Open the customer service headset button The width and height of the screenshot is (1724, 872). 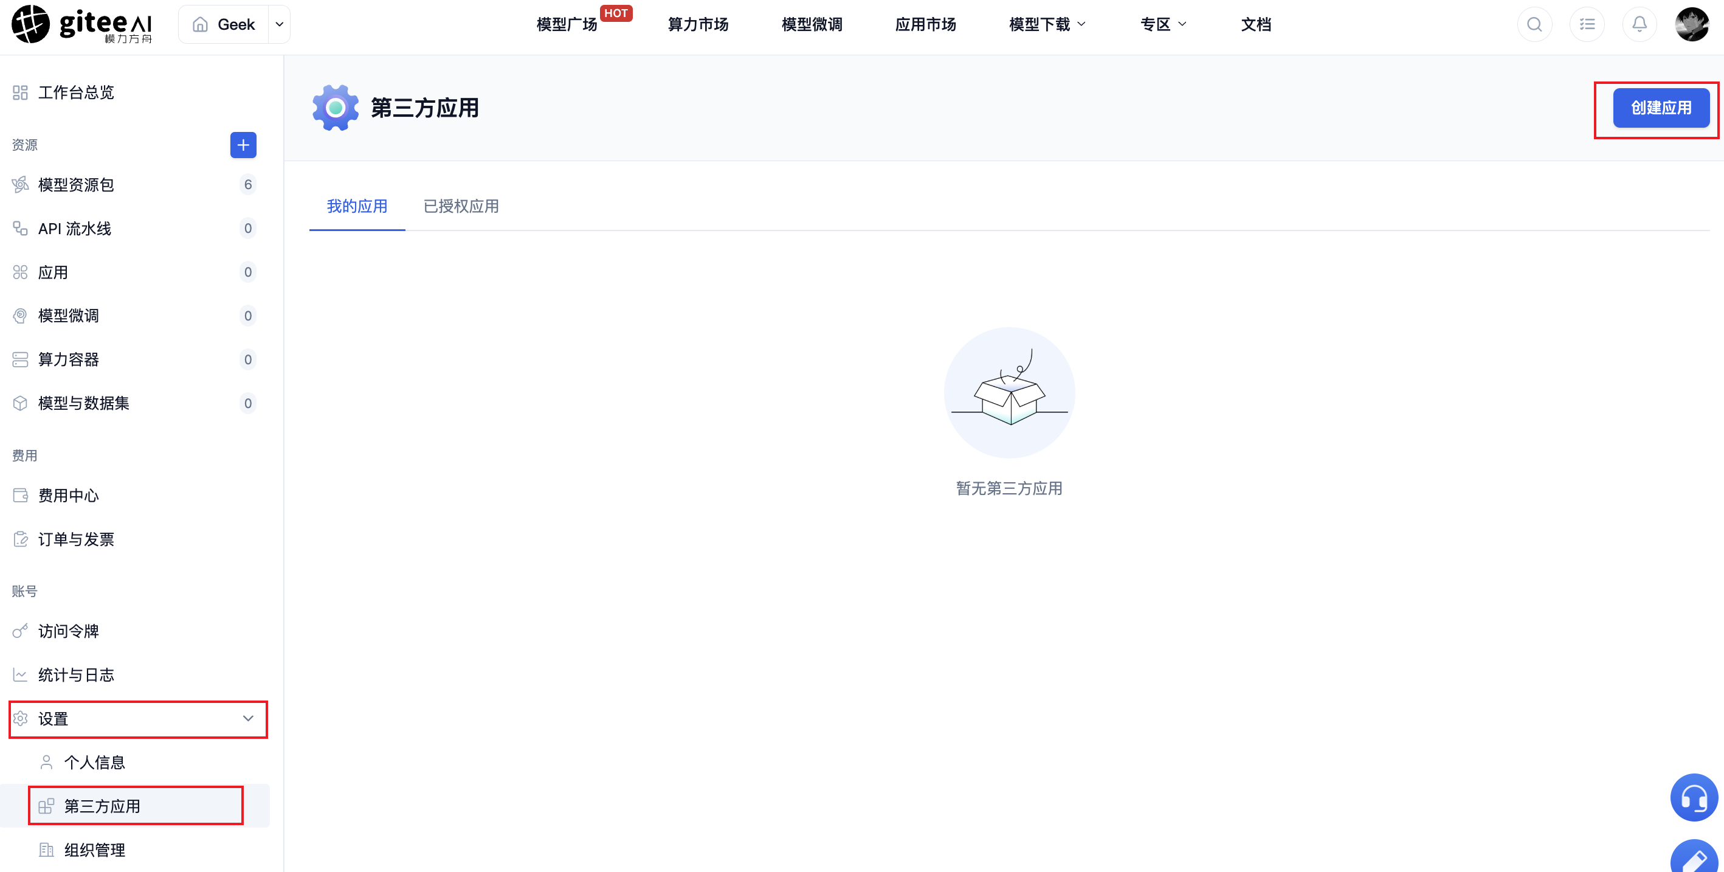pos(1694,797)
